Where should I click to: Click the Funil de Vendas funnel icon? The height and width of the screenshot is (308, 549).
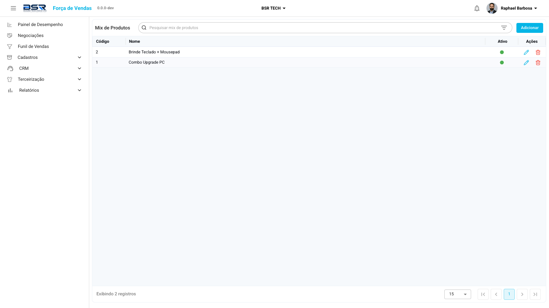tap(10, 47)
